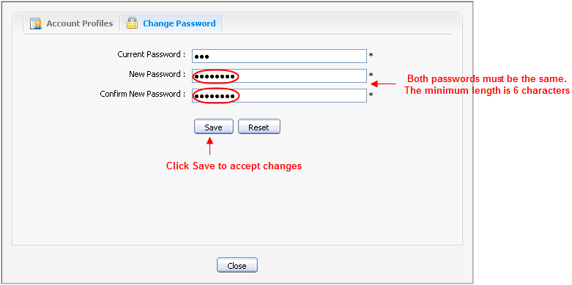Click the asterisk beside Current Password field

(x=371, y=56)
